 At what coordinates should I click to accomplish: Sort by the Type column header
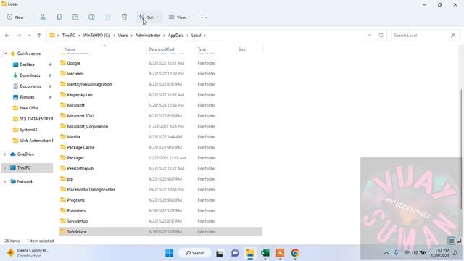point(202,49)
